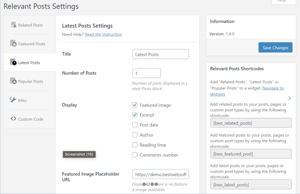Enable the Reading time option
Screen dimensions: 300x194
(135, 145)
